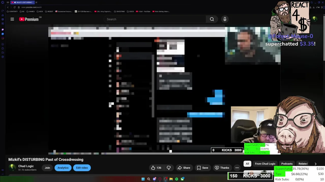Open Opera GX from taskbar

pos(160,179)
